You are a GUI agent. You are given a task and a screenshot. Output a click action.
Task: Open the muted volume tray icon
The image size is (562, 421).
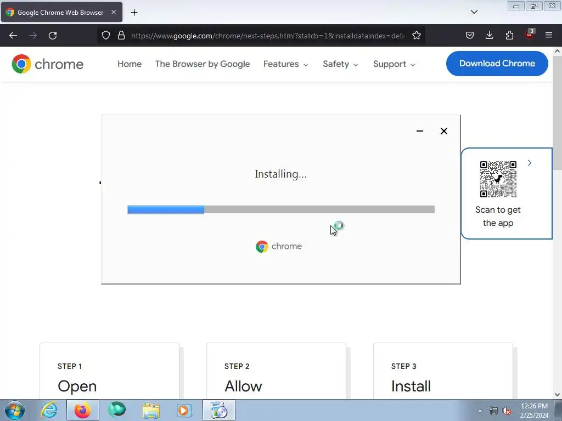(507, 411)
